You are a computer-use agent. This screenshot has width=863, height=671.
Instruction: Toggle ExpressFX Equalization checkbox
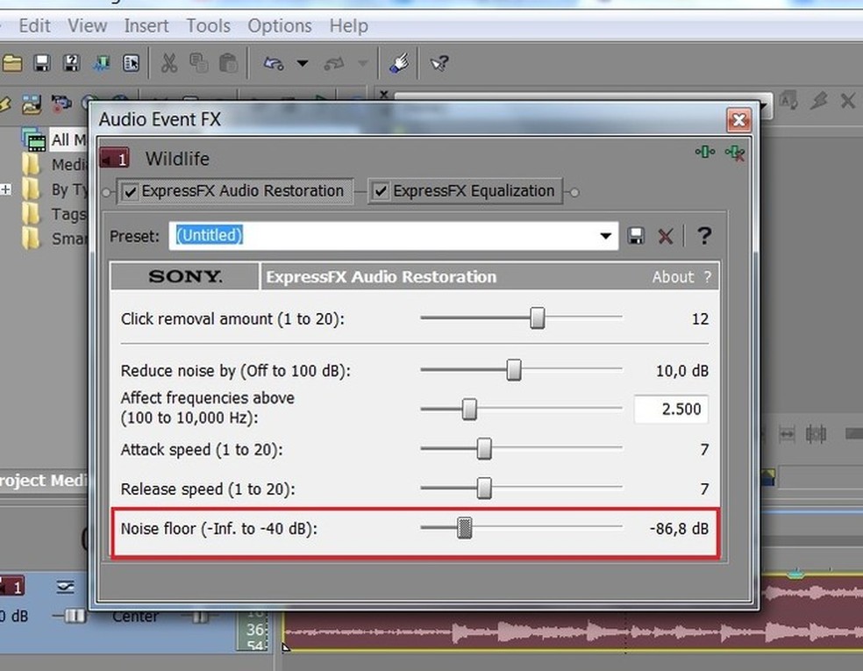point(381,191)
